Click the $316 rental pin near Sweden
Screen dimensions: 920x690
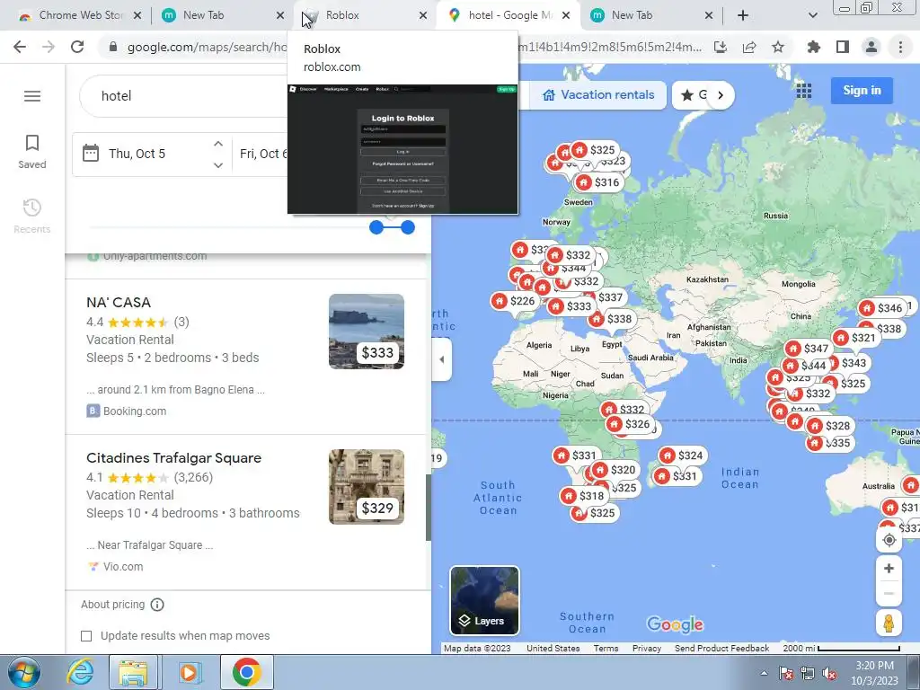(x=599, y=182)
